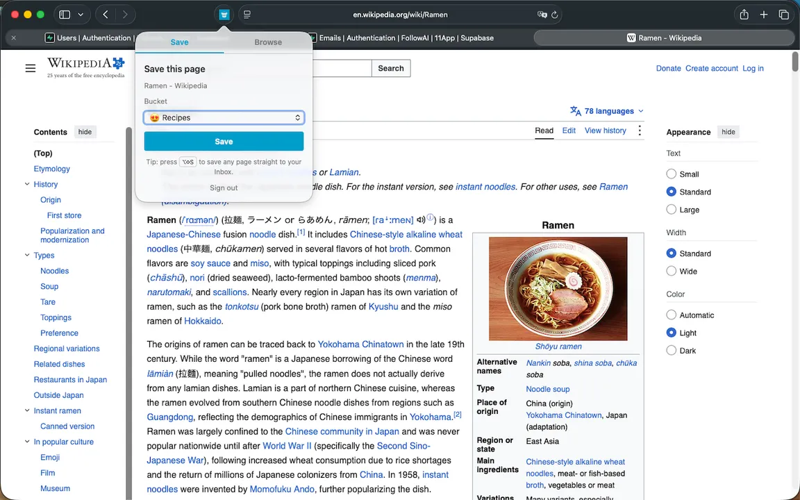Jump to Etymology in contents

(51, 169)
